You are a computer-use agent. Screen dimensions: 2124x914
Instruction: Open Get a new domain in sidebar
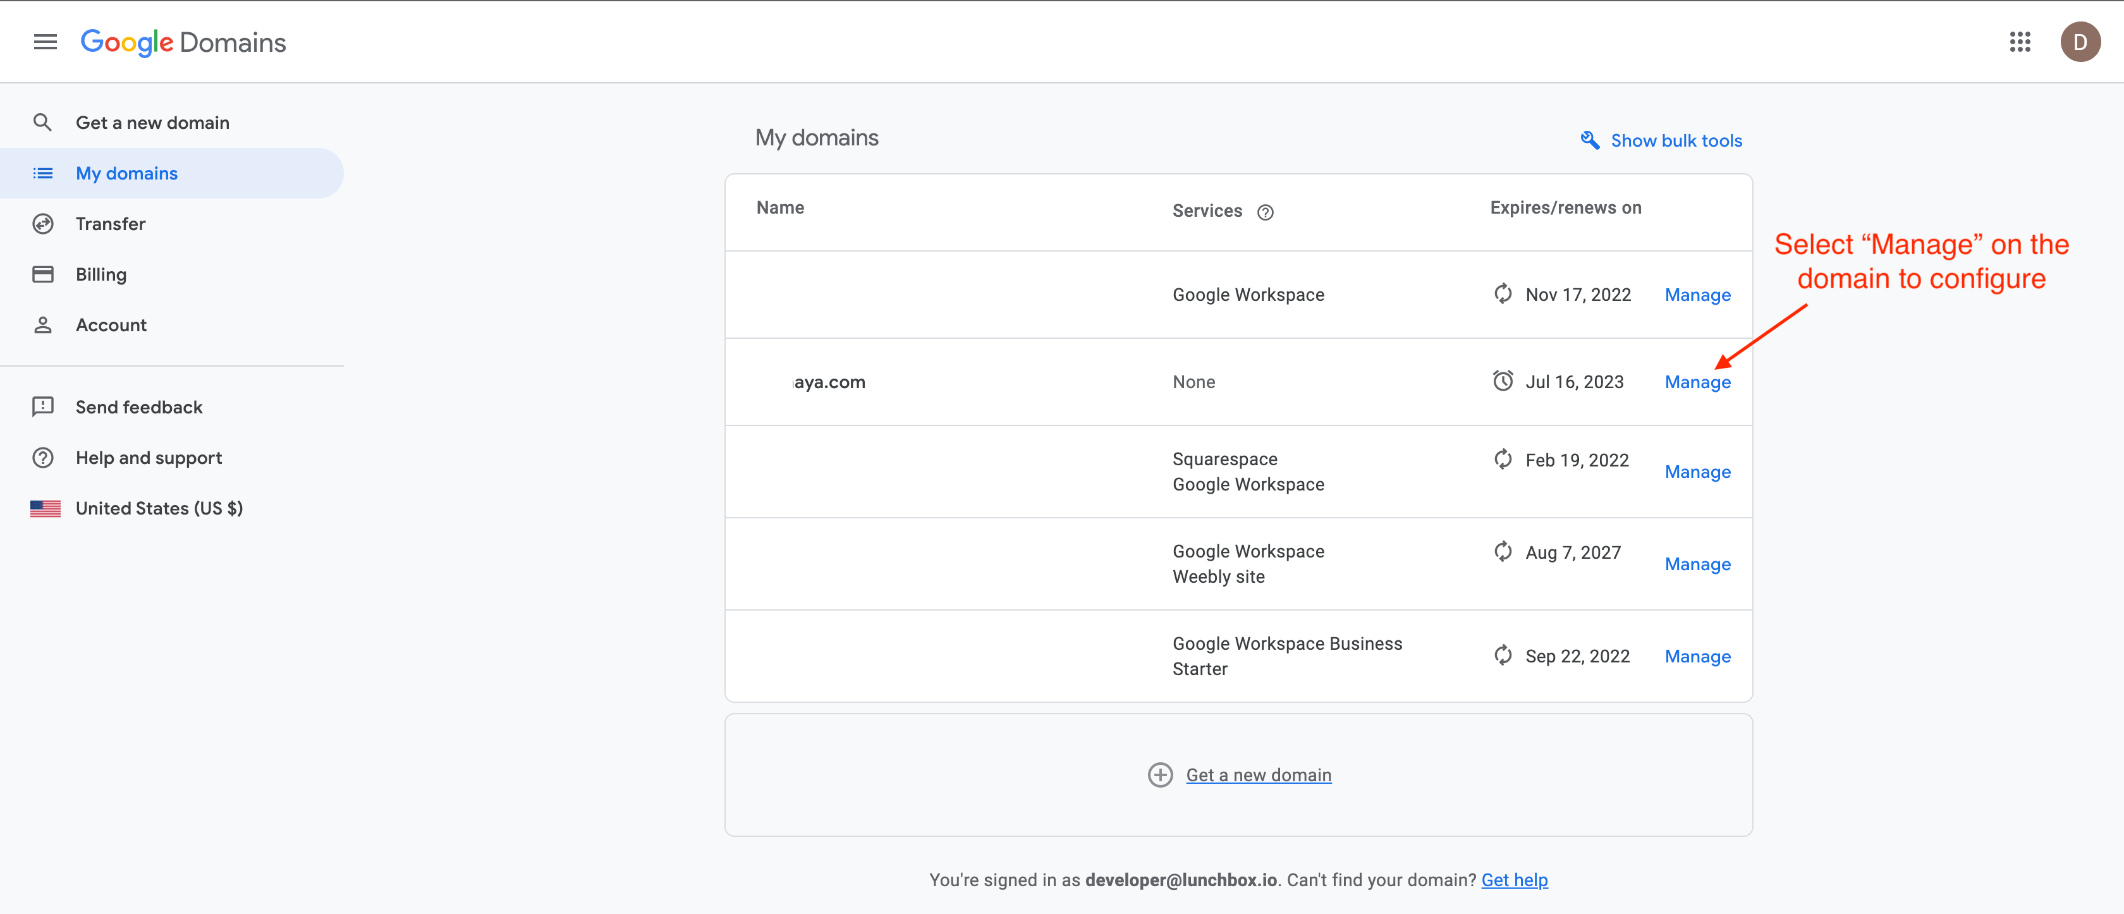[171, 123]
